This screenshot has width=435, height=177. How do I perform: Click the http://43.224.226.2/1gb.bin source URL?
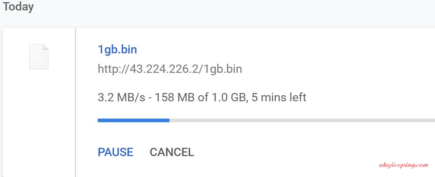tap(170, 68)
